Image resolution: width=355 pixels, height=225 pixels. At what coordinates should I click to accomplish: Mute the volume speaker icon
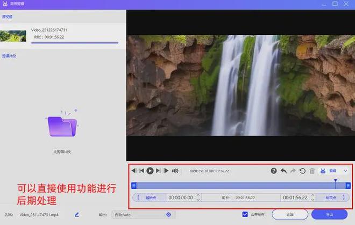175,171
